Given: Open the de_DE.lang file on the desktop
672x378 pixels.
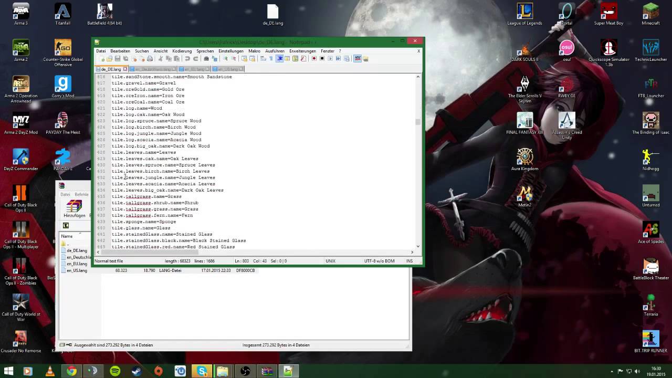Looking at the screenshot, I should click(x=273, y=15).
